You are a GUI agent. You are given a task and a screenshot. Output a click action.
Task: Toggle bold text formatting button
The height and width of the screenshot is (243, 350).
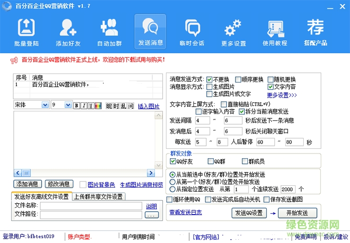[77, 106]
